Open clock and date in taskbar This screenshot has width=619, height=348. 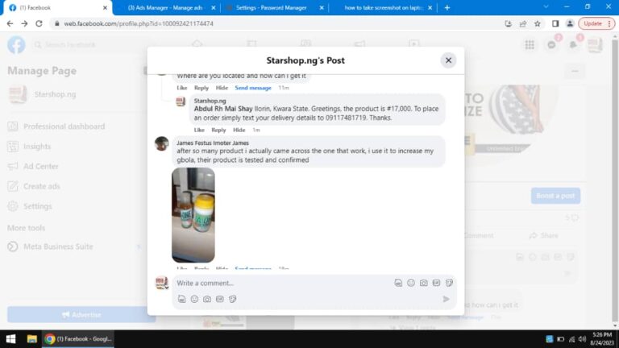[x=602, y=339]
